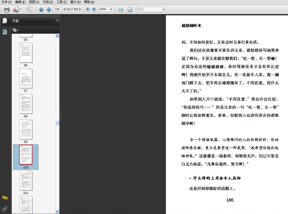Click the greyed comment bubble toolbar icon
Screen dimensions: 288x214
point(30,9)
